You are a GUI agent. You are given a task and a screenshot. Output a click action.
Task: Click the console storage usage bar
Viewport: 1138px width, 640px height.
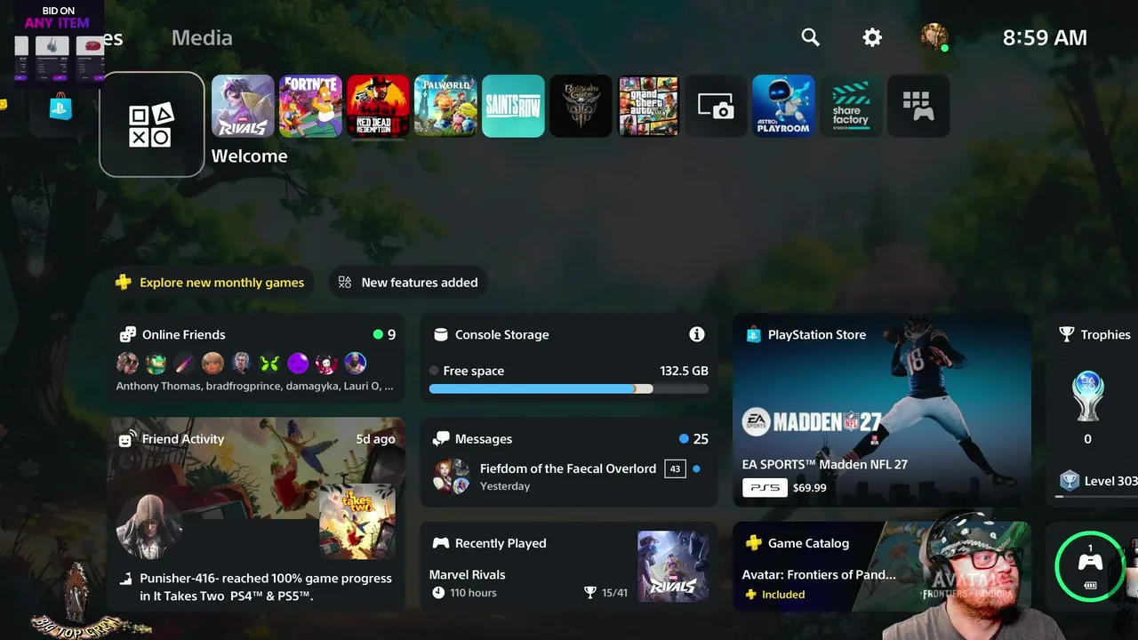(569, 388)
